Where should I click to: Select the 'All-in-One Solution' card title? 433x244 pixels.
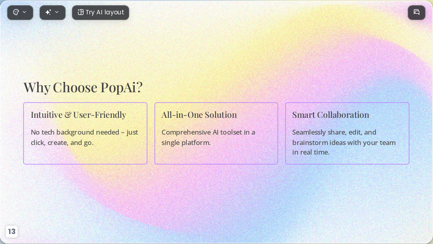pyautogui.click(x=199, y=115)
